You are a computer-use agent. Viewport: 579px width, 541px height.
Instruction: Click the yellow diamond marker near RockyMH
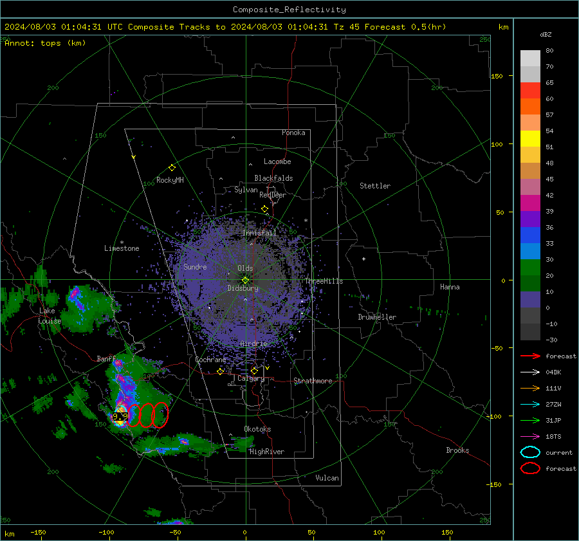[x=172, y=168]
